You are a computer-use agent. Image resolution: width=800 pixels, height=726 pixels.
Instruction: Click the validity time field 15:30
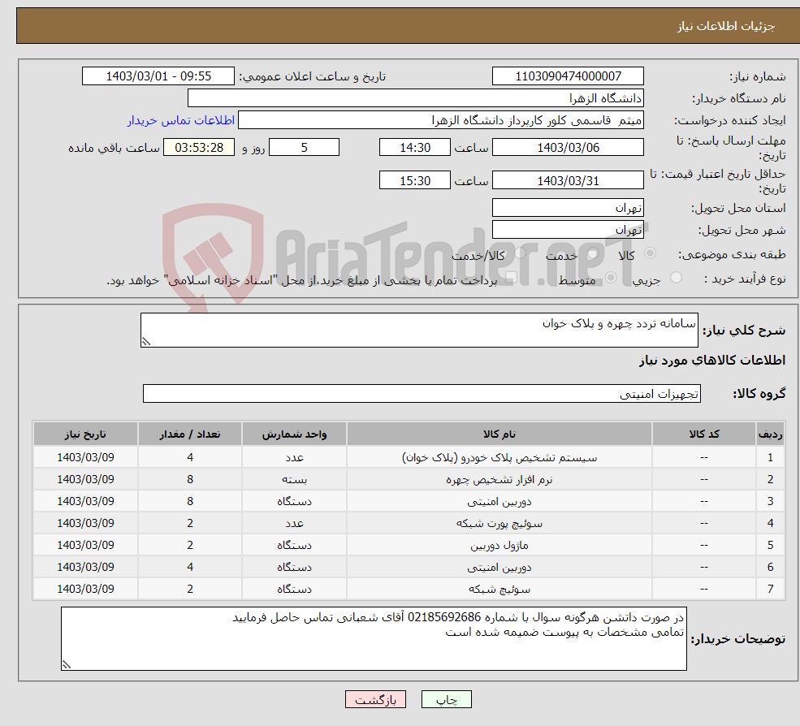[x=415, y=180]
